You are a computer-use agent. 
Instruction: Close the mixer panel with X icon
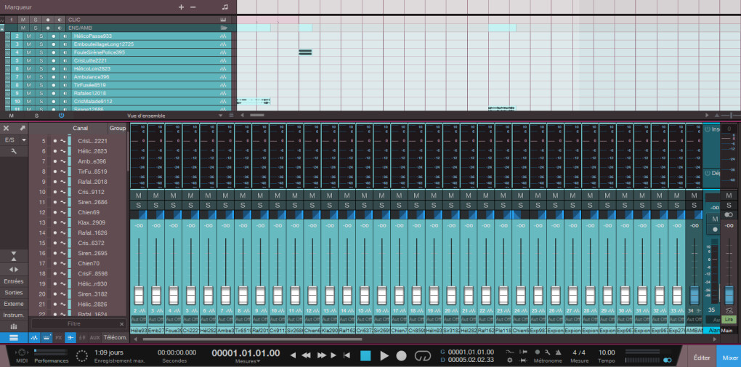click(x=7, y=128)
